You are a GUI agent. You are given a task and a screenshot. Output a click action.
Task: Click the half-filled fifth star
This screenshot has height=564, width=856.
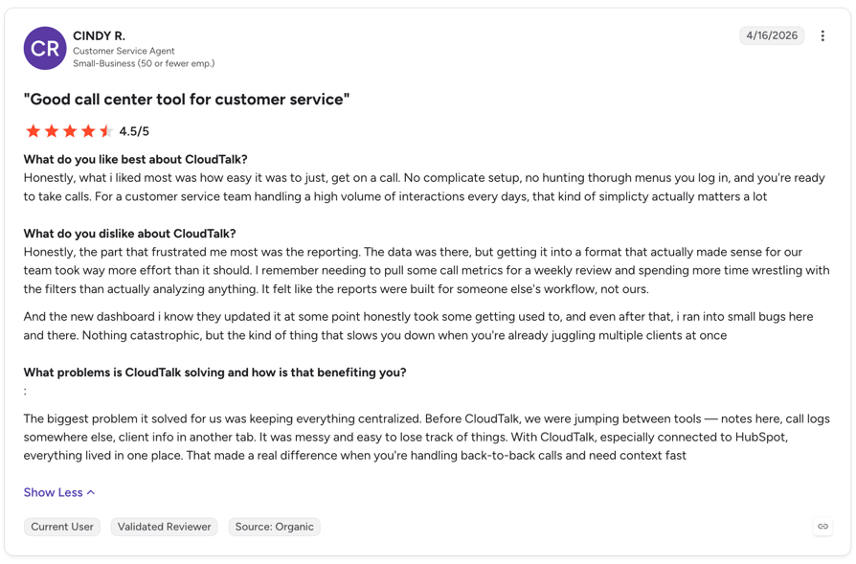[x=106, y=131]
